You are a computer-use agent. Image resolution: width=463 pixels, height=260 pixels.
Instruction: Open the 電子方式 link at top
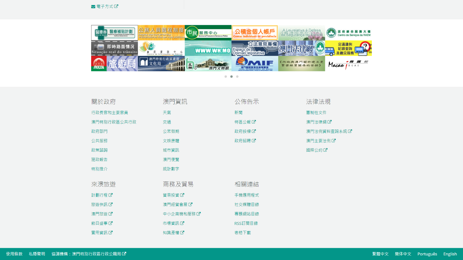click(105, 6)
